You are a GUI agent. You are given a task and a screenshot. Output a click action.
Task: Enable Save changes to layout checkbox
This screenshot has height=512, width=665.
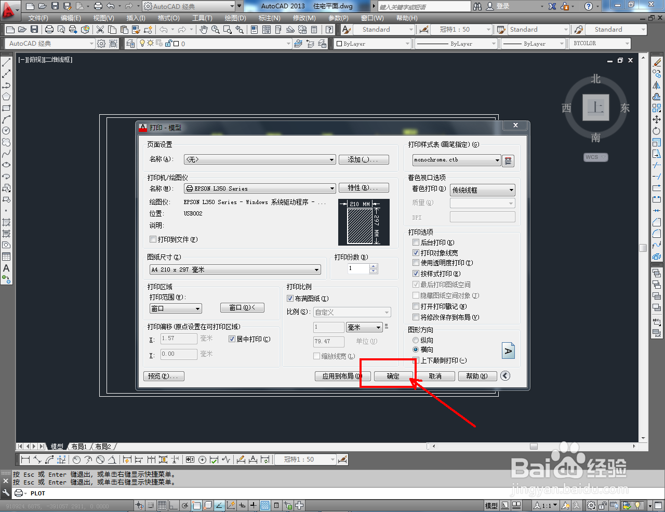[416, 317]
